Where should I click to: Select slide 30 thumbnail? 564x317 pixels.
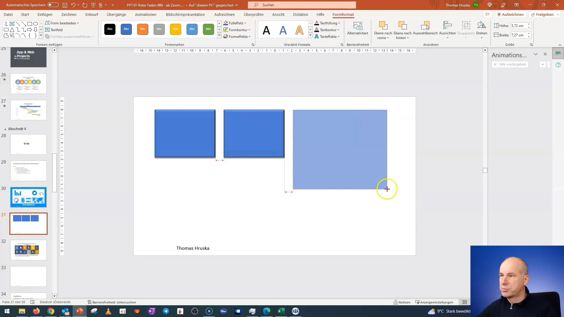(x=28, y=197)
